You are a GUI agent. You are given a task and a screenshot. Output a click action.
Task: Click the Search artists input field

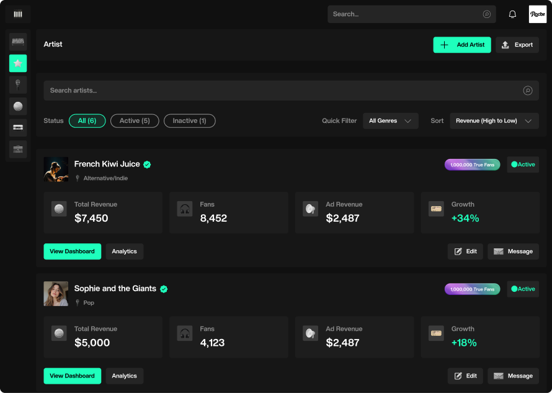[291, 91]
